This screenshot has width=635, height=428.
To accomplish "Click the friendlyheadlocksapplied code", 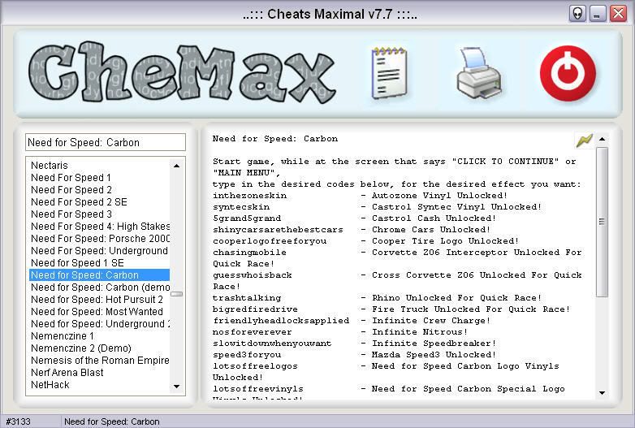I will [x=281, y=320].
